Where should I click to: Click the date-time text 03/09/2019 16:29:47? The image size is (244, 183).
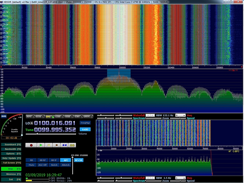click(x=44, y=175)
